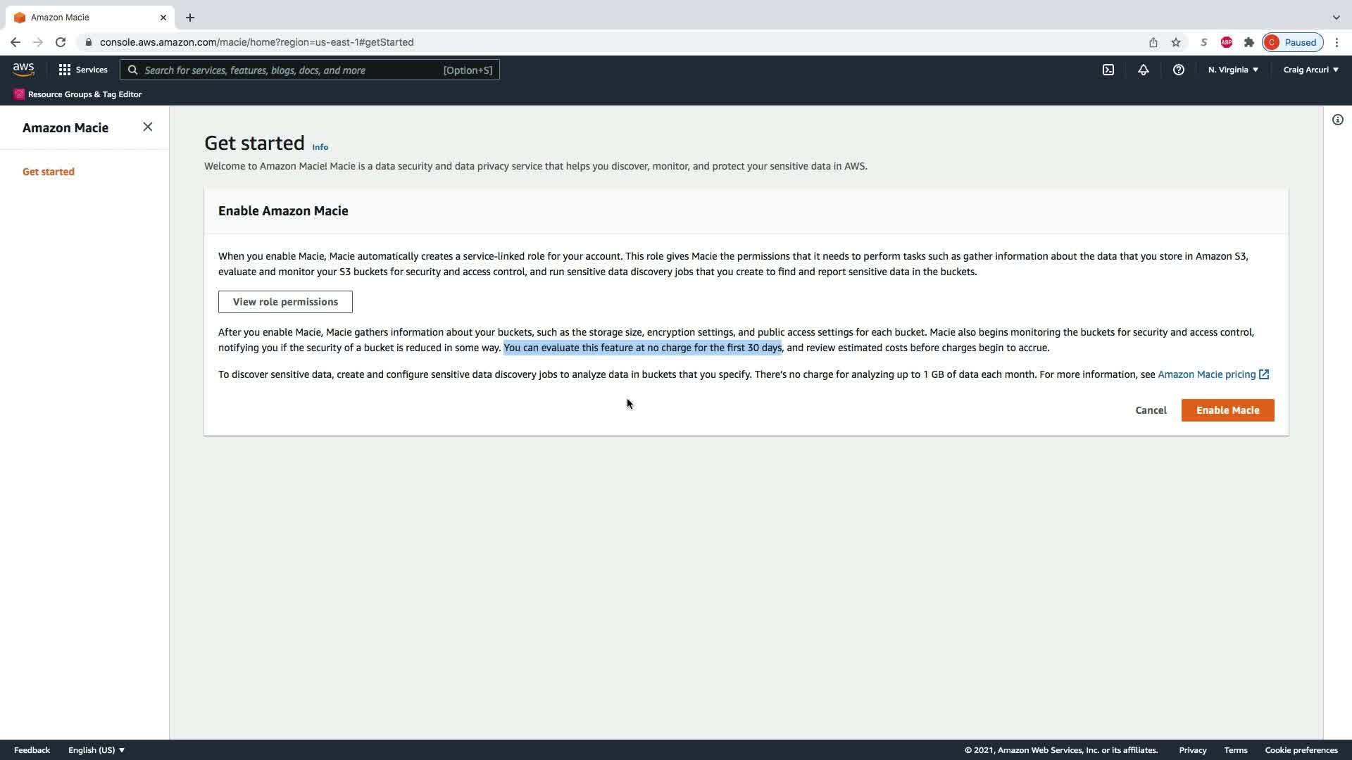Open the info panel icon at right
This screenshot has height=760, width=1352.
(1337, 120)
